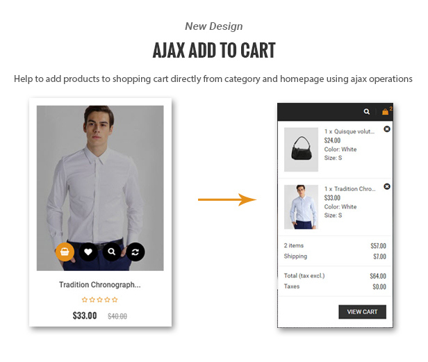Click the orange add-to-cart basket icon
Image resolution: width=428 pixels, height=362 pixels.
[x=65, y=252]
